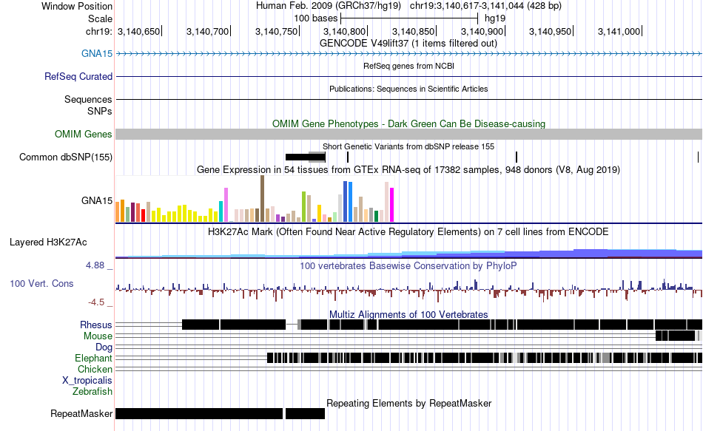Click the OMIM Gene Phenotypes green title
The width and height of the screenshot is (703, 431).
coord(409,123)
